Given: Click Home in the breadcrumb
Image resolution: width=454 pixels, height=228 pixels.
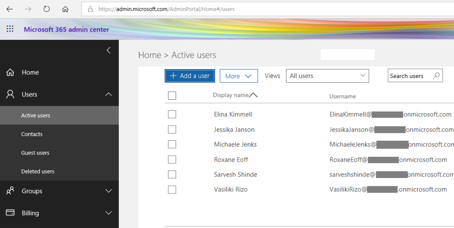Looking at the screenshot, I should click(x=150, y=55).
